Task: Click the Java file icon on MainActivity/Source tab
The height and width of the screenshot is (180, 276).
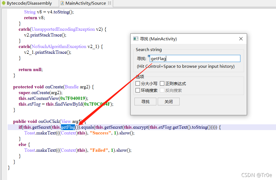Action: click(x=62, y=3)
